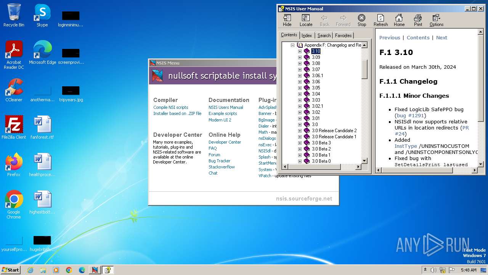
Task: Select the CCleaner desktop icon
Action: (x=14, y=90)
